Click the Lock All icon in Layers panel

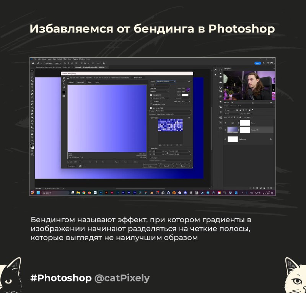click(x=240, y=117)
